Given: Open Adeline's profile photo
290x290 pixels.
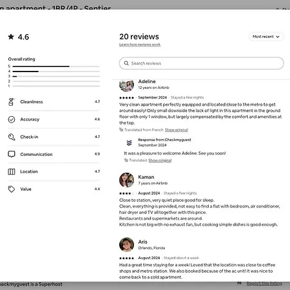Looking at the screenshot, I should coord(126,85).
